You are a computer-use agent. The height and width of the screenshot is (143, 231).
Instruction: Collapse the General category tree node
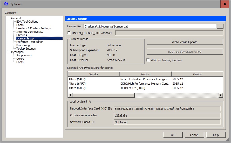click(8, 18)
